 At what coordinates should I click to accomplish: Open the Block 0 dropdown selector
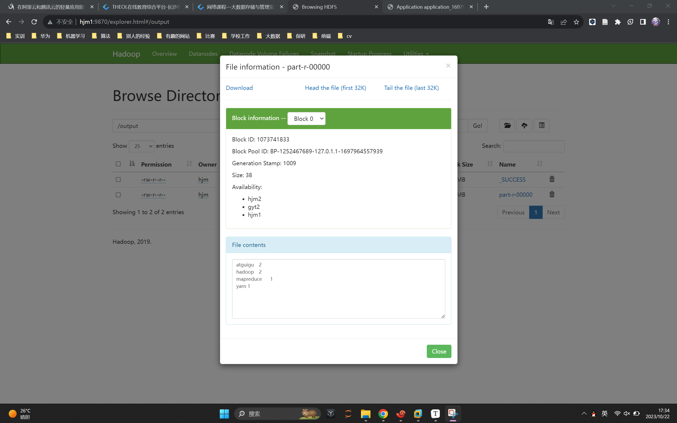click(306, 119)
